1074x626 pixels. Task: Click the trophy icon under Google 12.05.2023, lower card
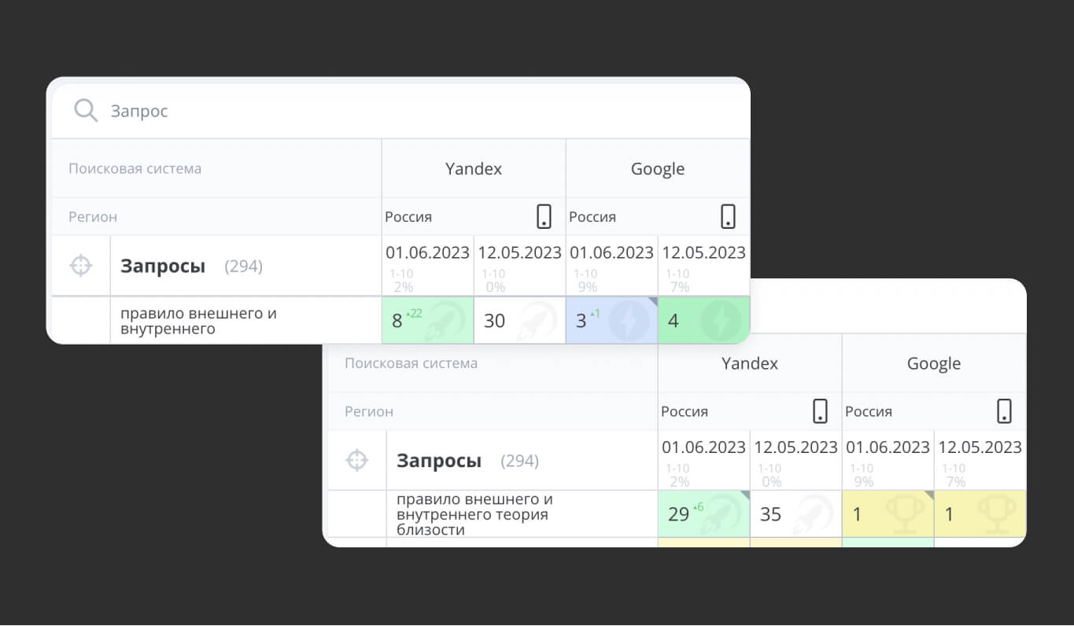tap(997, 514)
